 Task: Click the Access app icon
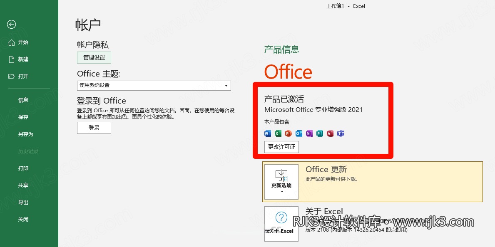330,134
